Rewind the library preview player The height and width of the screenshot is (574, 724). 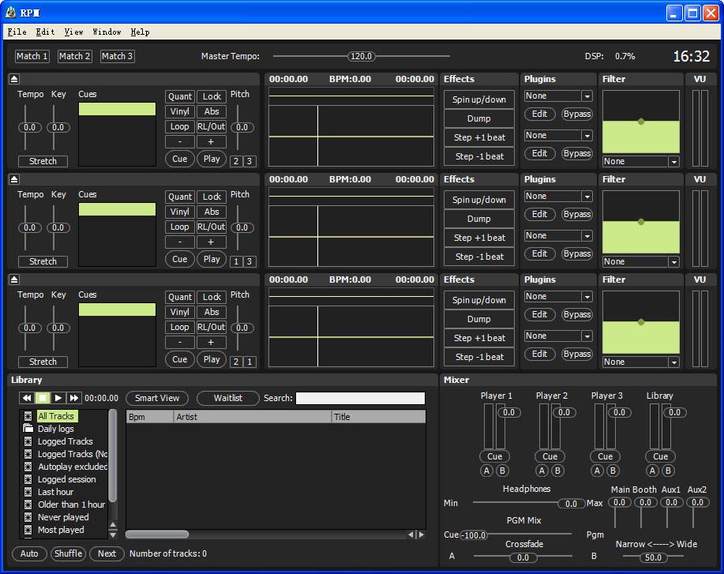tap(27, 398)
